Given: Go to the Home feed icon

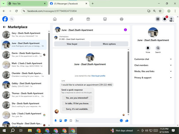Looking at the screenshot, I should 55,19.
